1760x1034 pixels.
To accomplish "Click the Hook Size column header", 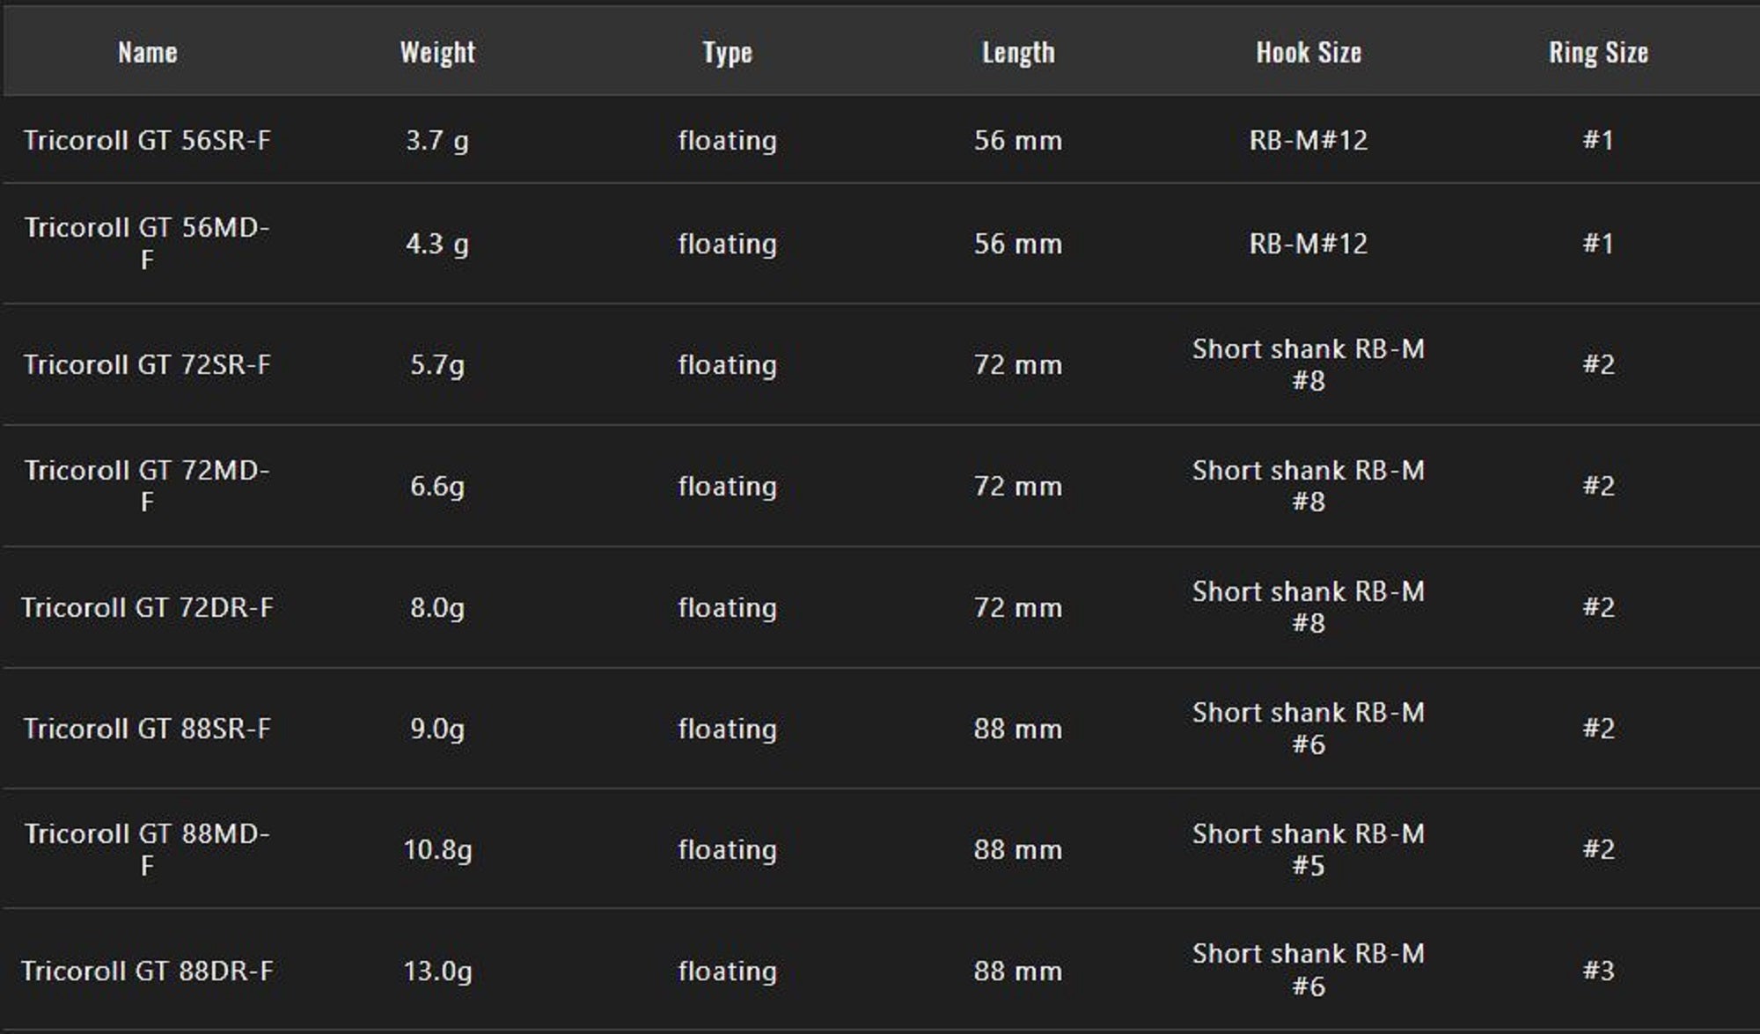I will (x=1309, y=53).
